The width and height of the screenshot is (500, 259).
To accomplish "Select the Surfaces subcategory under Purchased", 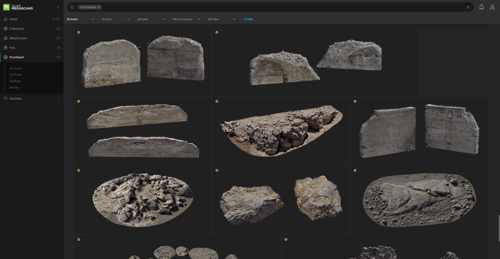I will [15, 81].
